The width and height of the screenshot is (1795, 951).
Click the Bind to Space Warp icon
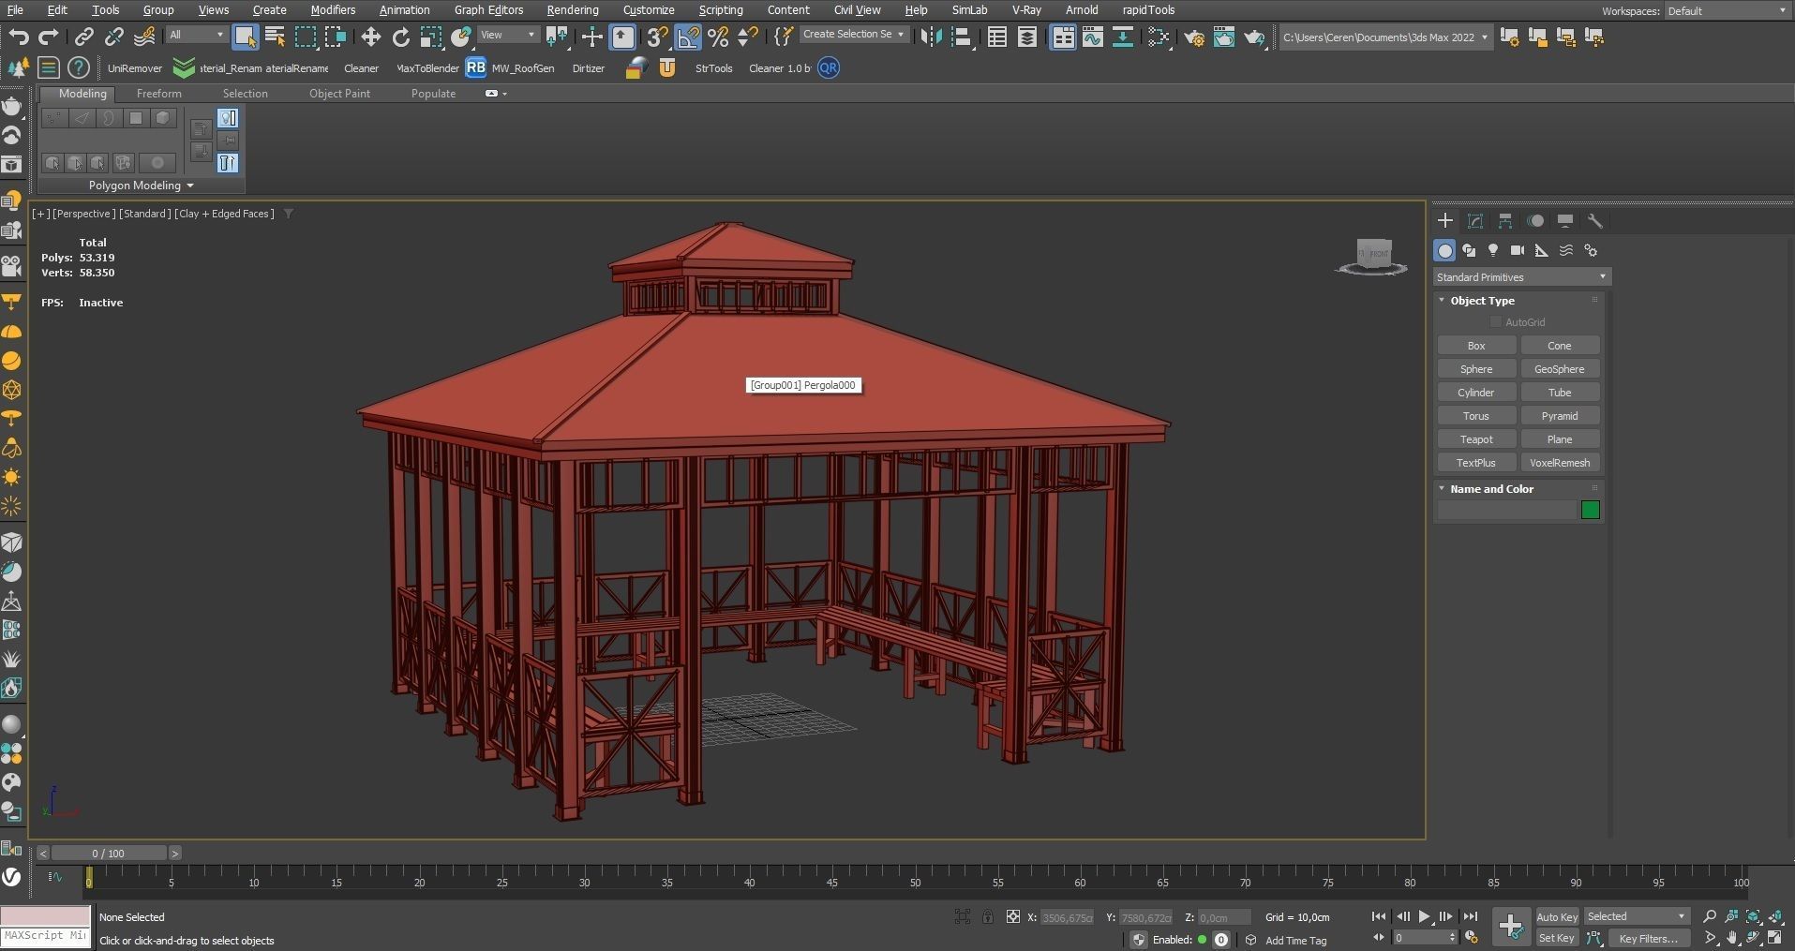[x=144, y=37]
